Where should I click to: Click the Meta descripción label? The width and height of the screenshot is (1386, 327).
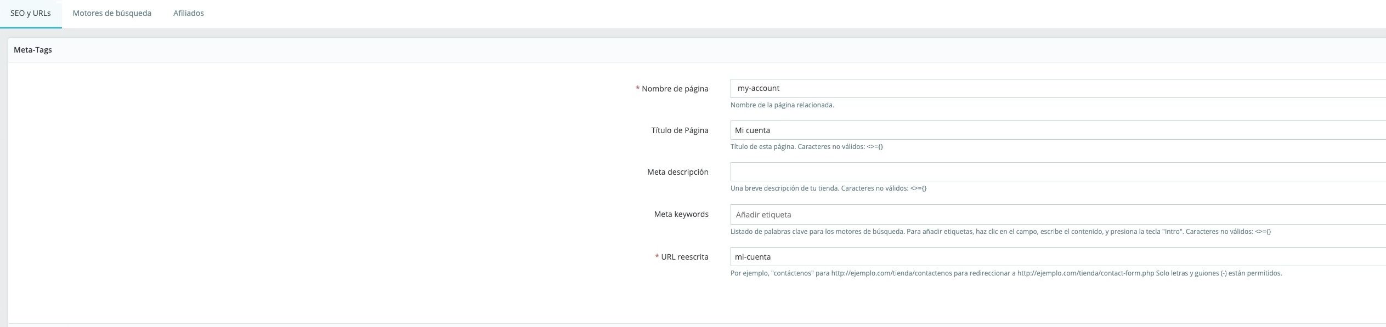(678, 172)
